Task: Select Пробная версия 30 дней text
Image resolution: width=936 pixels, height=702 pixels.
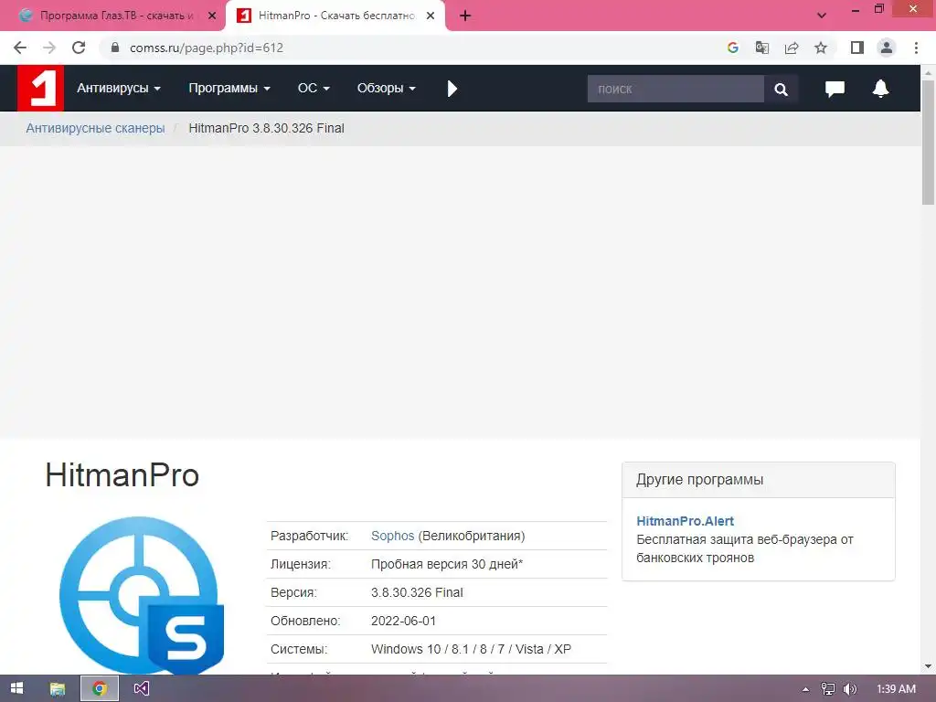Action: (x=446, y=564)
